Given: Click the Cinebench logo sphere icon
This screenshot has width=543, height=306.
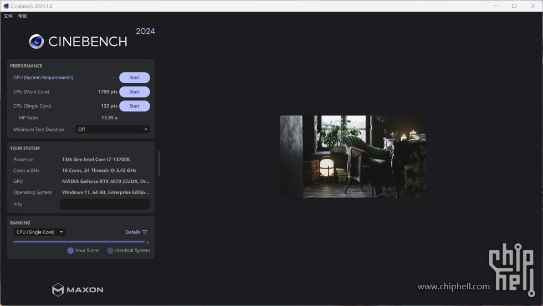Looking at the screenshot, I should 37,42.
